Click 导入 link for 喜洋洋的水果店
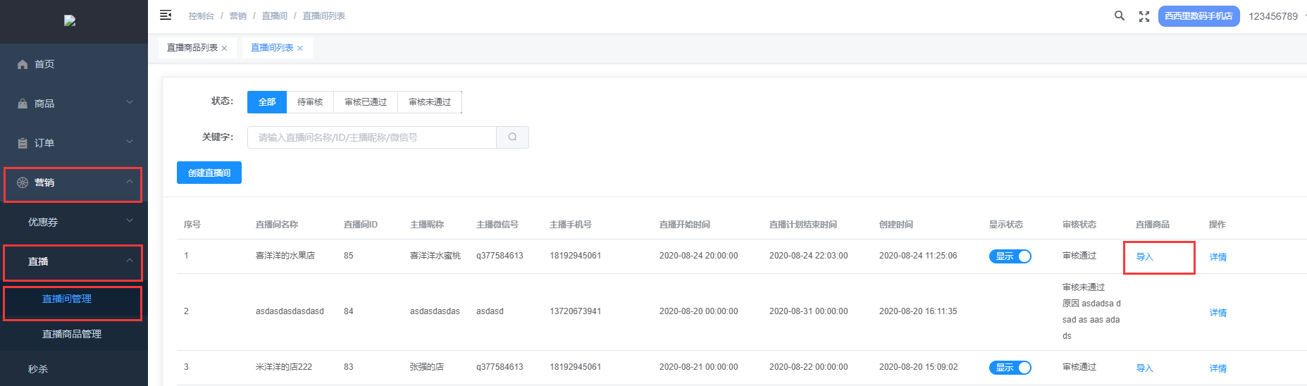Image resolution: width=1307 pixels, height=386 pixels. pyautogui.click(x=1144, y=257)
